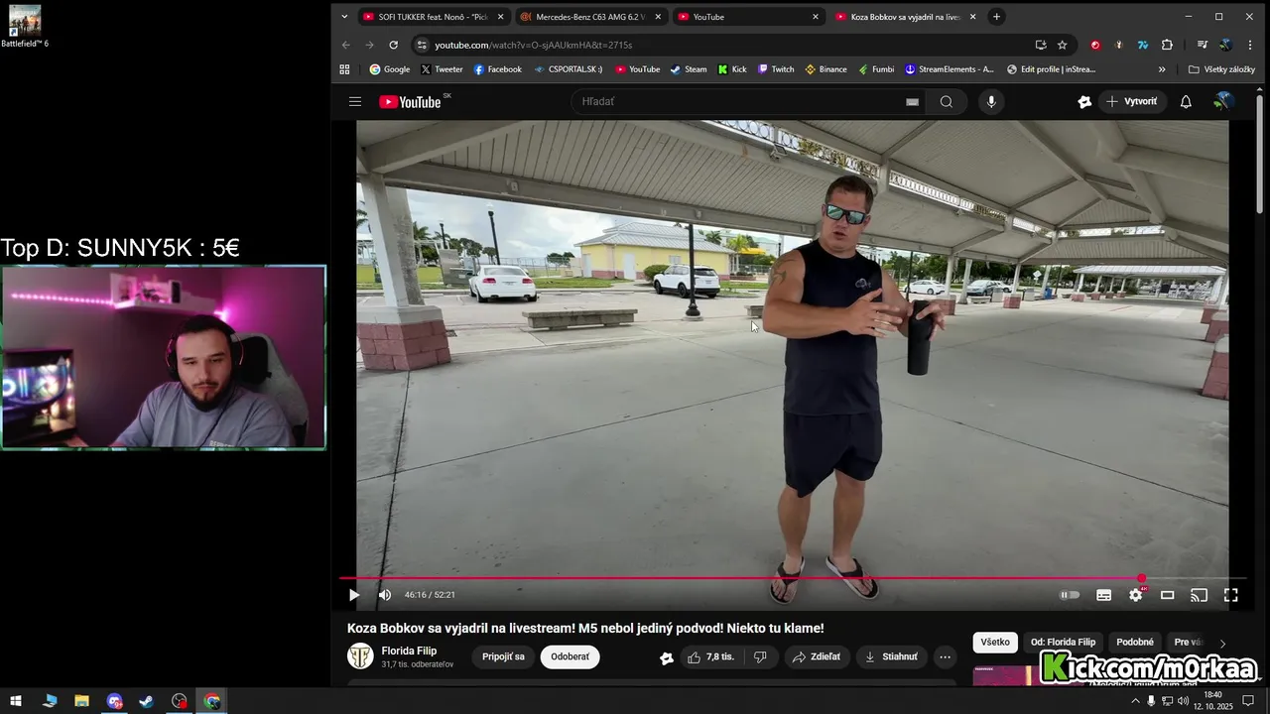Open the Extensions puzzle icon
Image resolution: width=1270 pixels, height=714 pixels.
[1167, 45]
